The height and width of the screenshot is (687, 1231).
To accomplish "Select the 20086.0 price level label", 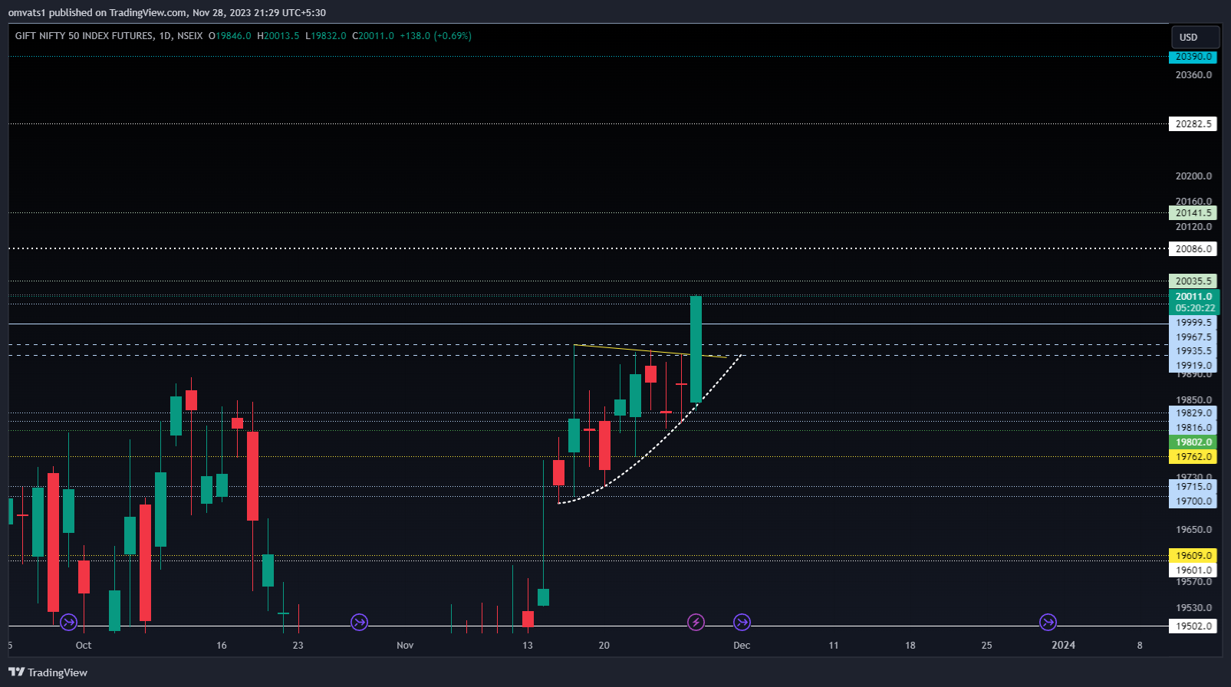I will click(1193, 248).
